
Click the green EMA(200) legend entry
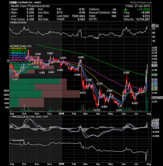[x=19, y=51]
